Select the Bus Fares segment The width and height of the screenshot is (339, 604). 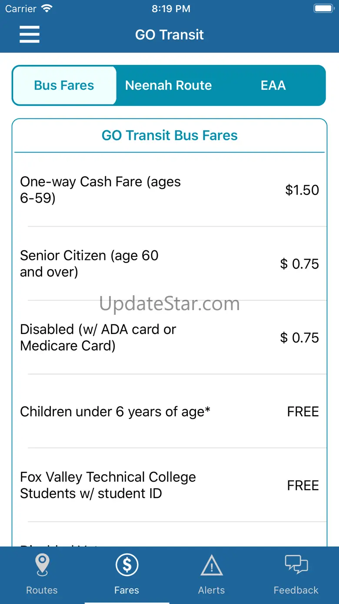[64, 85]
